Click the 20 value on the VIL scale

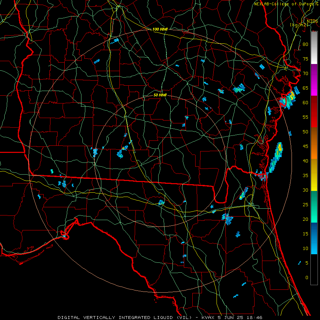[x=305, y=219]
